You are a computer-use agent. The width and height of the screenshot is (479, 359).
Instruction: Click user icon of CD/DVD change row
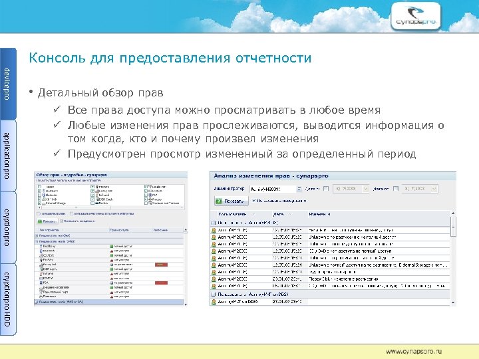(x=214, y=251)
